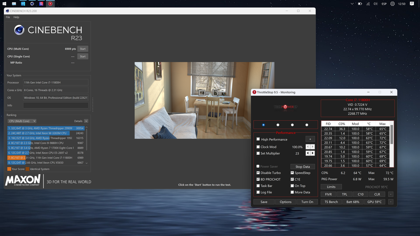Click the battery icon in the system tray

[x=360, y=4]
